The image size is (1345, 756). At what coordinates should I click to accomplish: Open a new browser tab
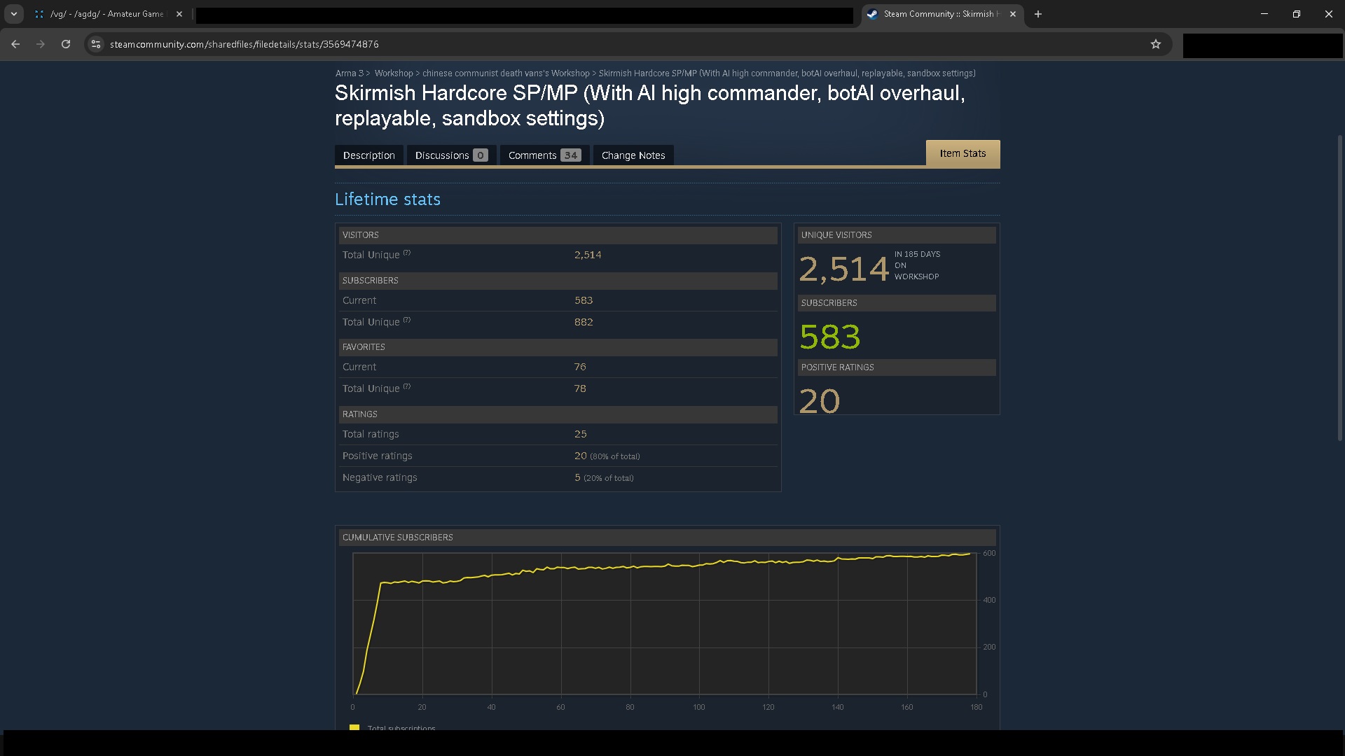tap(1038, 14)
